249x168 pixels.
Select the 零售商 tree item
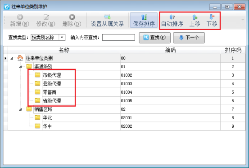50,92
